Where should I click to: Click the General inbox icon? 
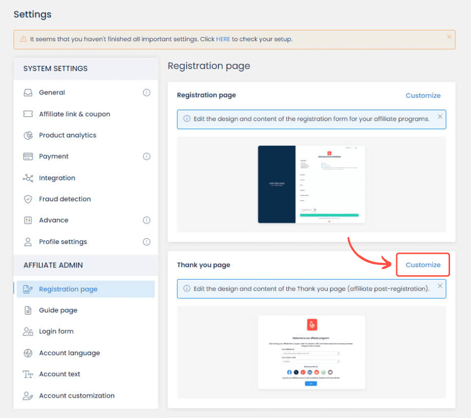[28, 92]
